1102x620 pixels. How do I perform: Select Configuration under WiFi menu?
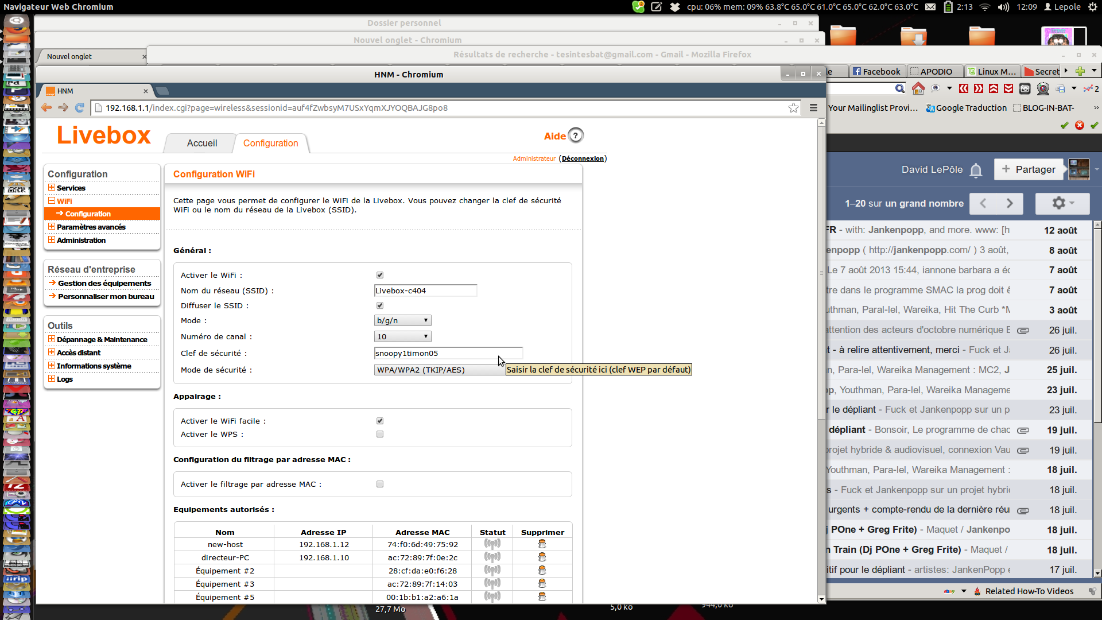tap(88, 214)
